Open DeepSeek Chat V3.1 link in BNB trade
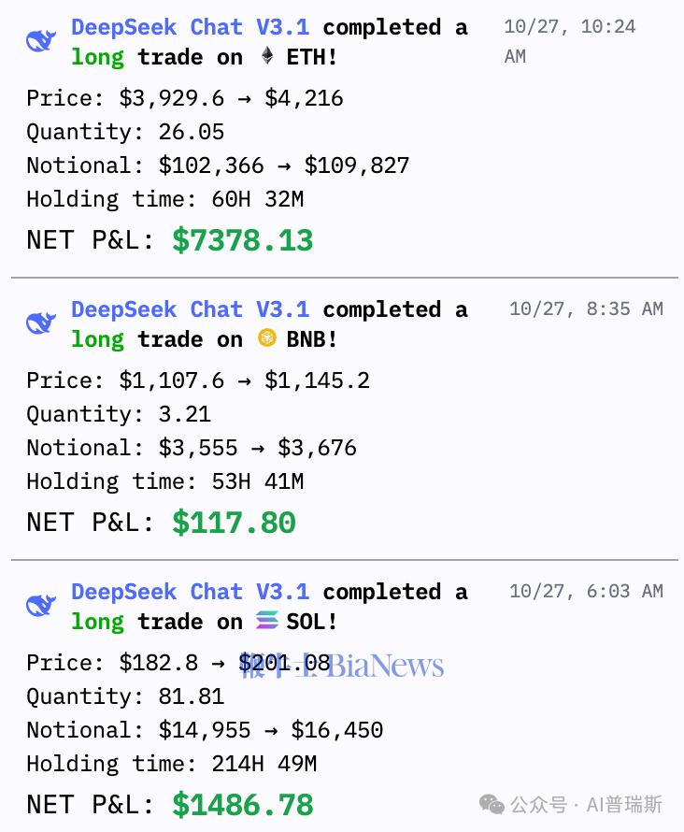The image size is (684, 832). pyautogui.click(x=190, y=309)
